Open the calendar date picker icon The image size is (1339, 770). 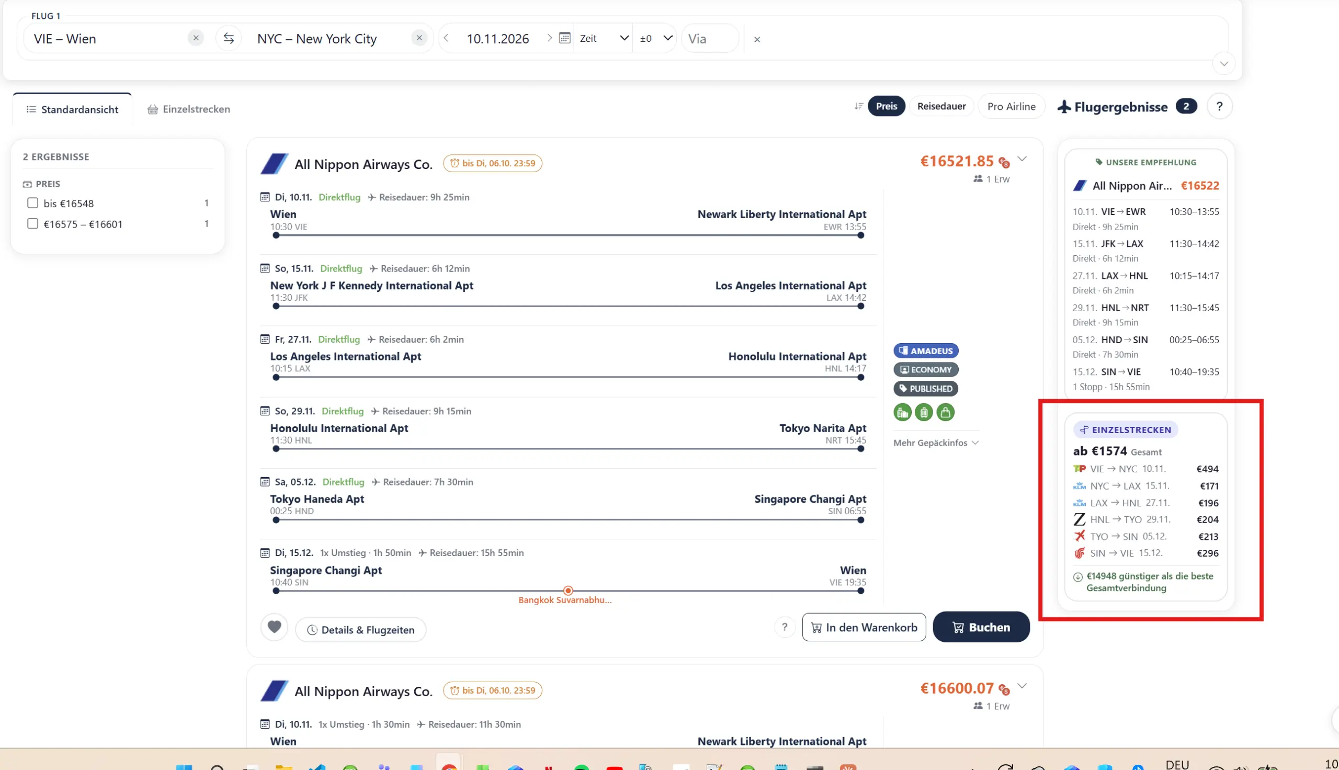pos(564,38)
